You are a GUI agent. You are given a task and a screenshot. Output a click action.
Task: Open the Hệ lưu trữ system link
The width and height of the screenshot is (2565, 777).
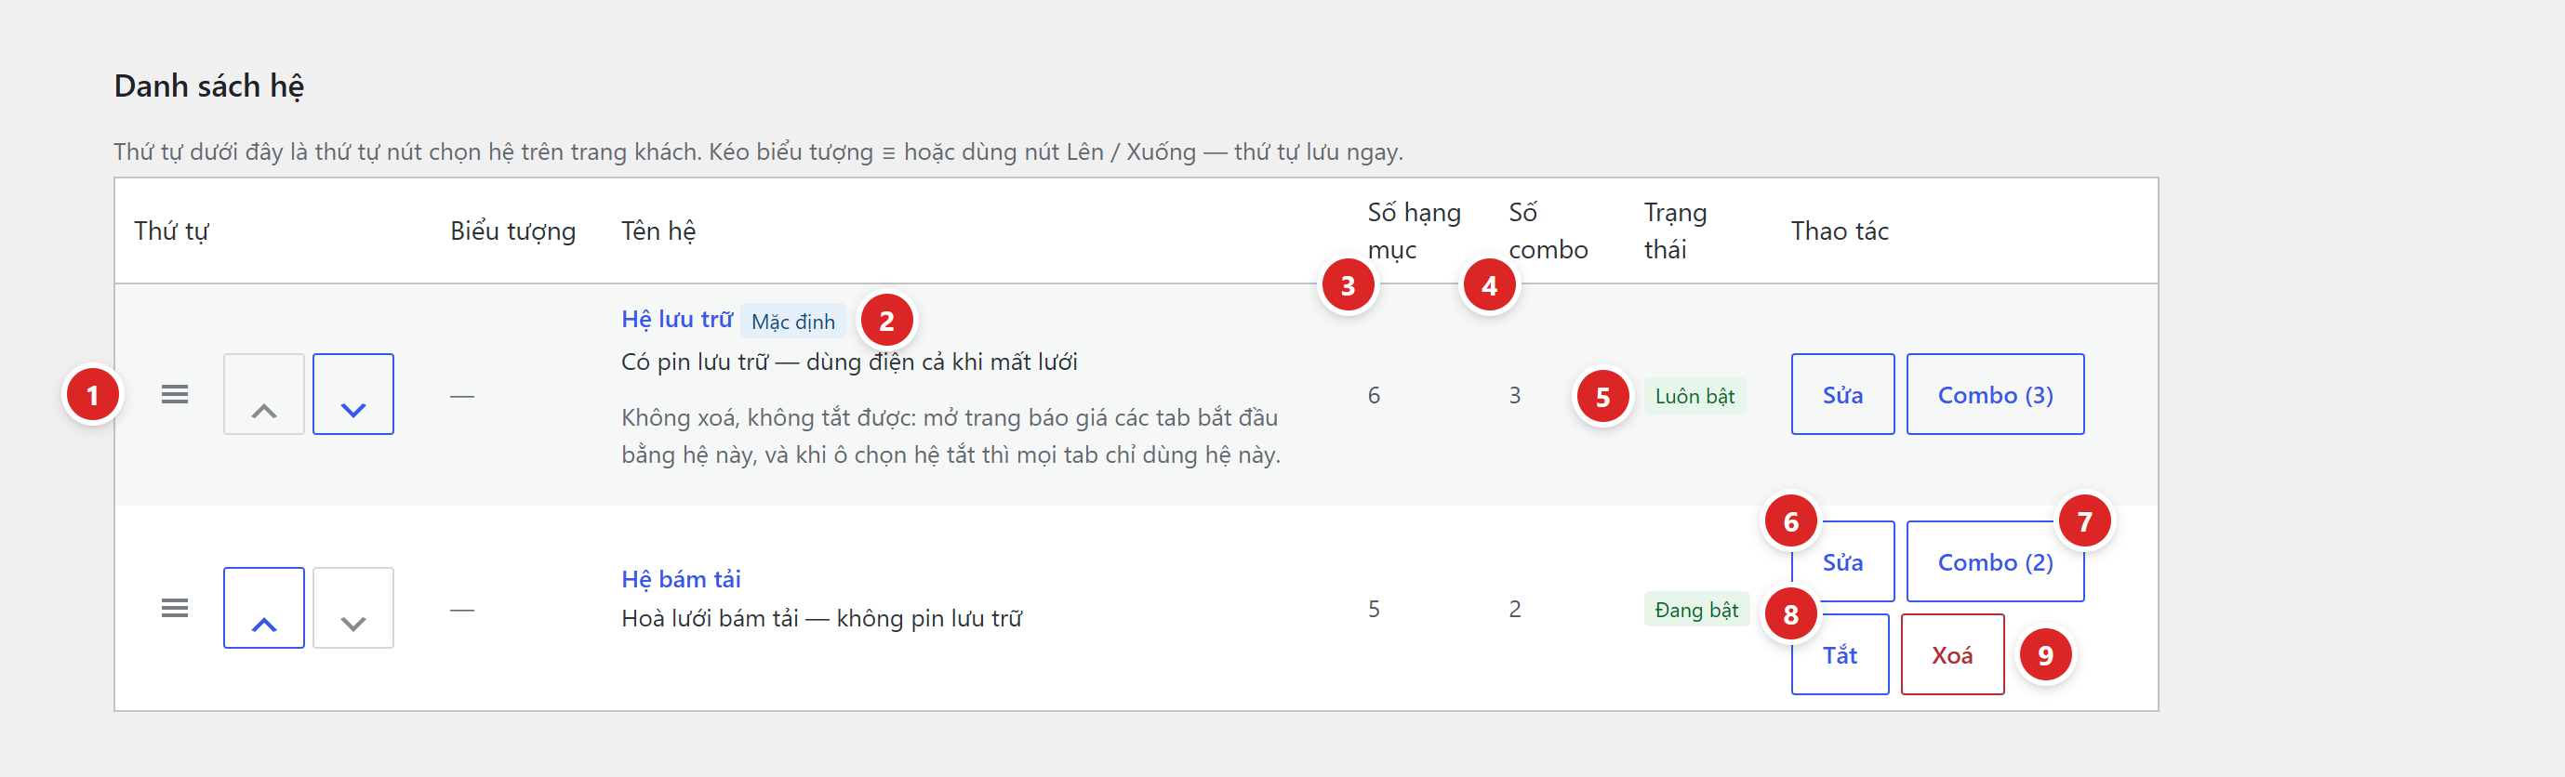[677, 320]
